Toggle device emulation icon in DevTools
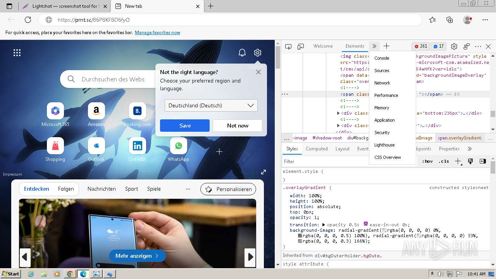Screen dimensions: 496x279 (301, 46)
